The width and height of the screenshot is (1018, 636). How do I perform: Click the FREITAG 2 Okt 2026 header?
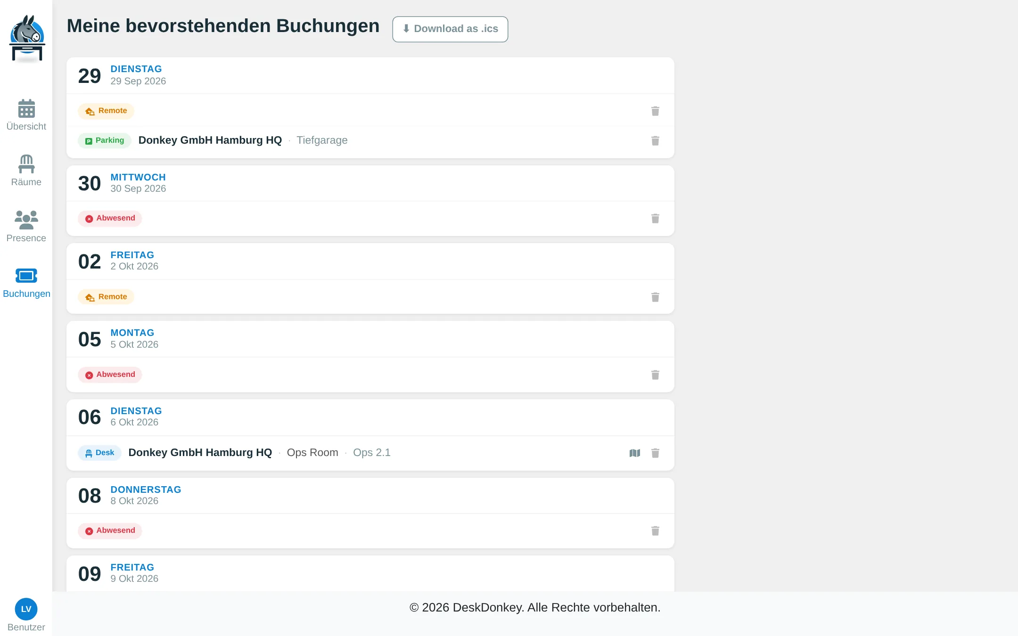[370, 261]
